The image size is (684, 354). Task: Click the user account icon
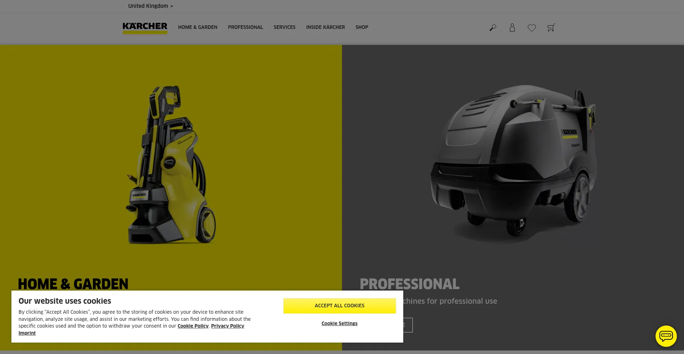point(512,27)
